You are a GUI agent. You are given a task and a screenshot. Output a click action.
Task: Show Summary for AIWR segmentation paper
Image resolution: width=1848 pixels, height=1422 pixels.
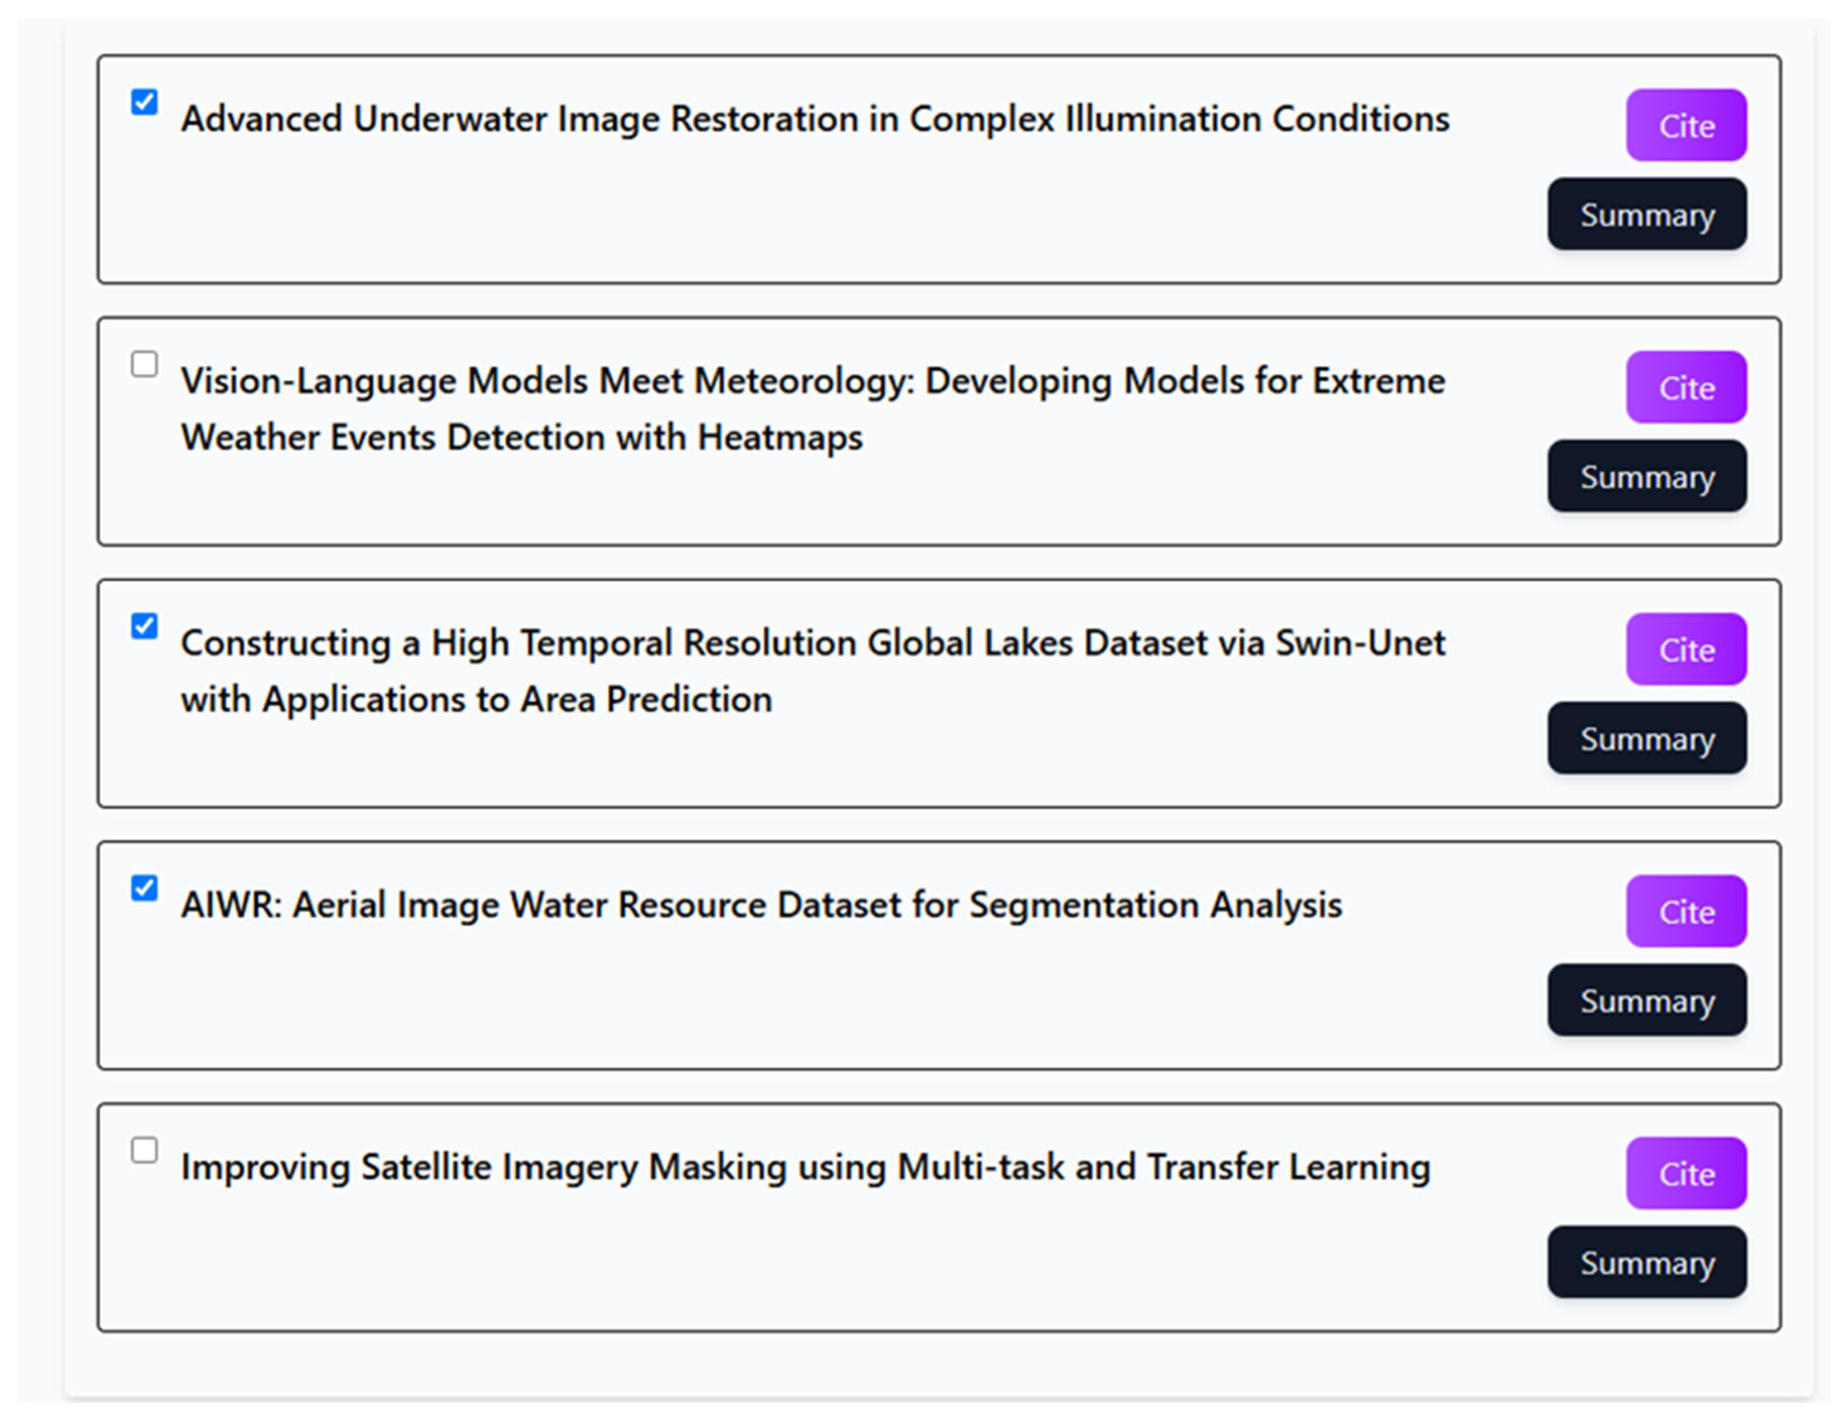[x=1647, y=1001]
